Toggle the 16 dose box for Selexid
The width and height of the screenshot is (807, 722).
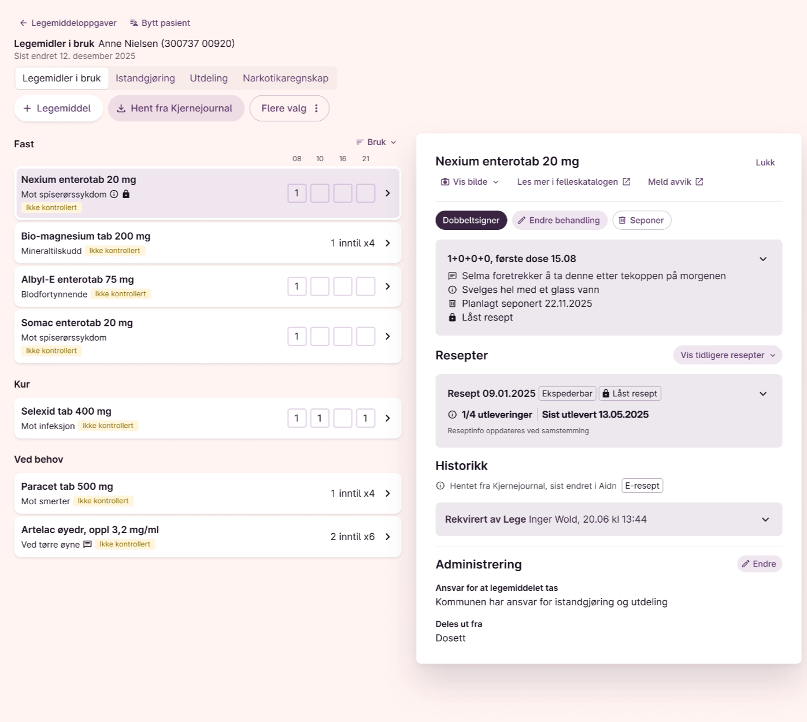pyautogui.click(x=343, y=418)
